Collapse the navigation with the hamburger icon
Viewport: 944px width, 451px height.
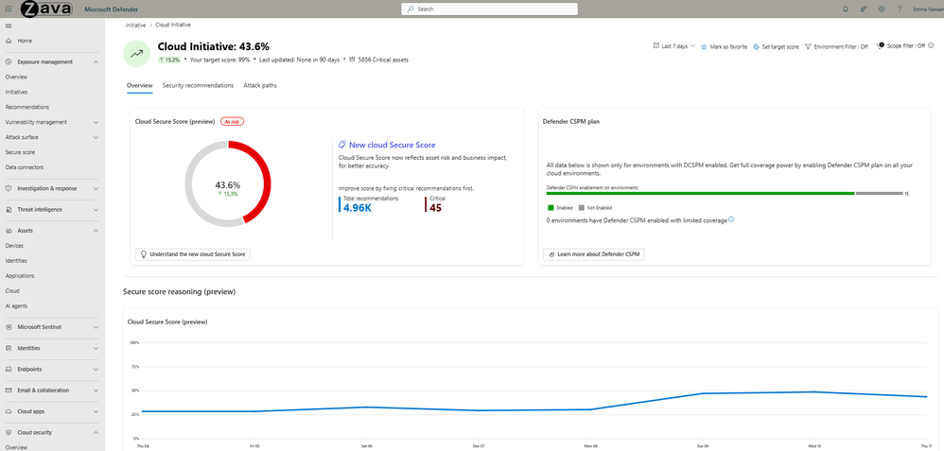coord(8,26)
